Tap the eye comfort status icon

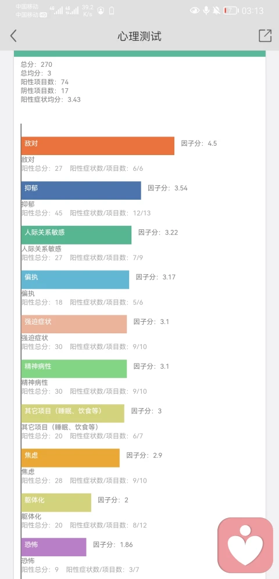pos(194,10)
